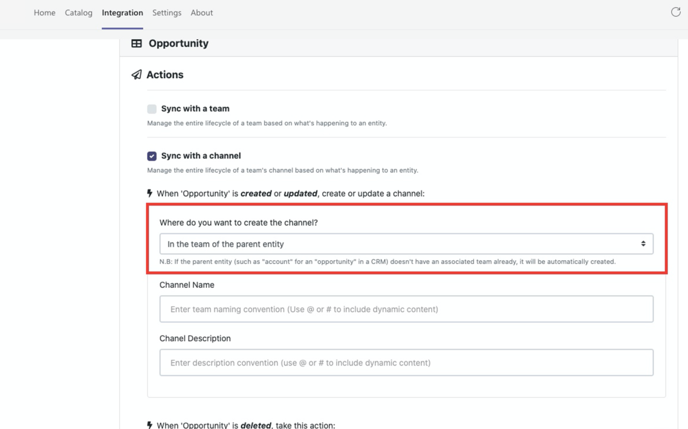Uncheck the 'Sync with a channel' checkbox

click(152, 156)
